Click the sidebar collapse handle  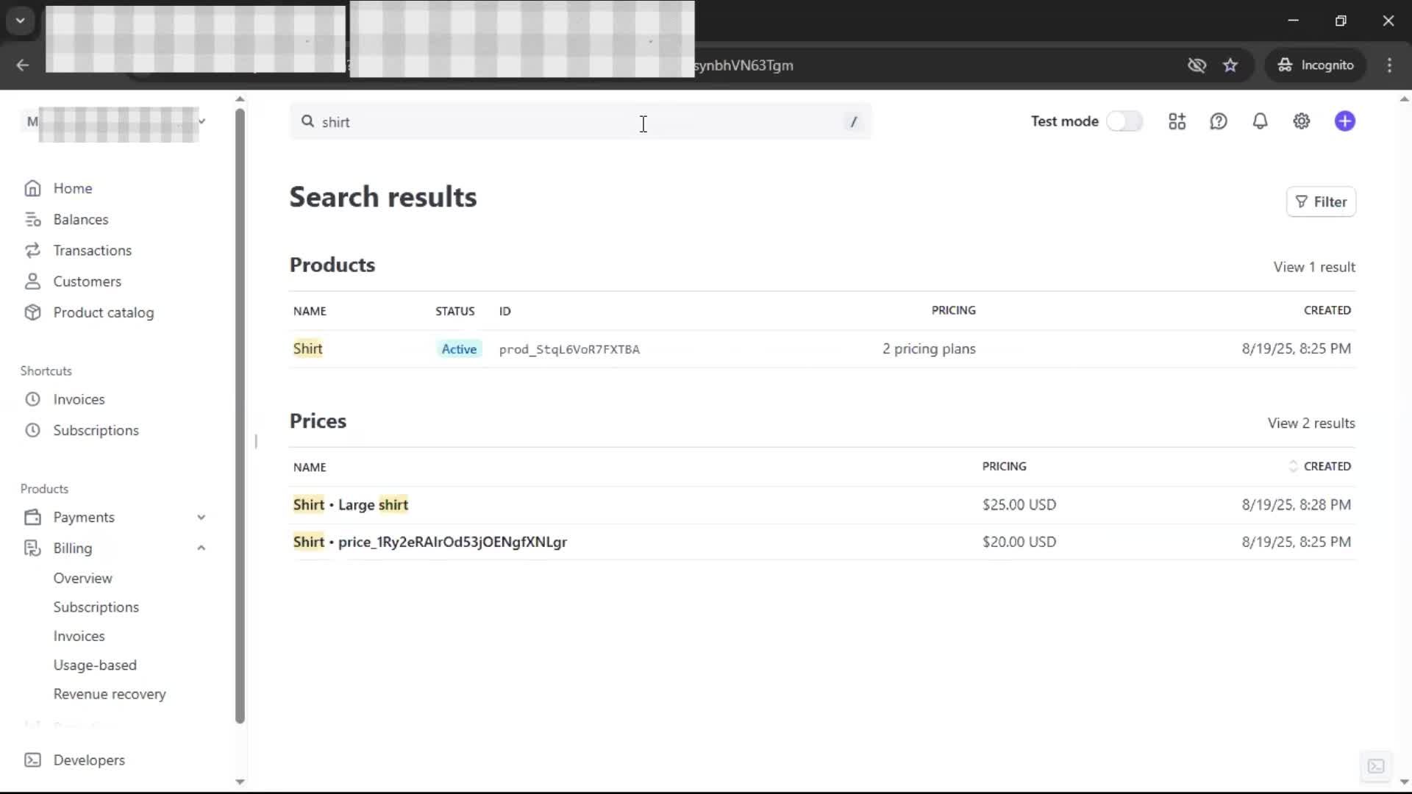pyautogui.click(x=256, y=441)
